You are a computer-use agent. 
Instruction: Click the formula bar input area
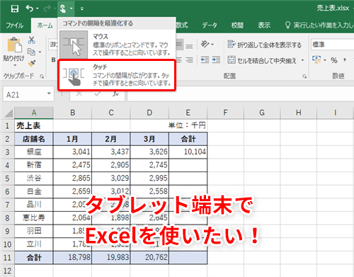241,94
